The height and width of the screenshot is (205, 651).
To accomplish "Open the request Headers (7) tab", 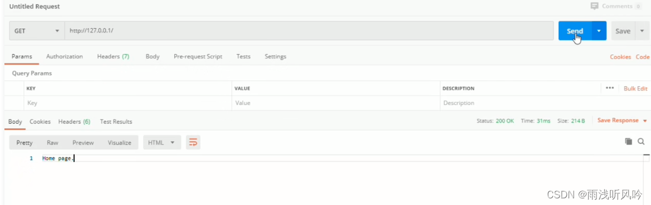I will click(x=113, y=56).
